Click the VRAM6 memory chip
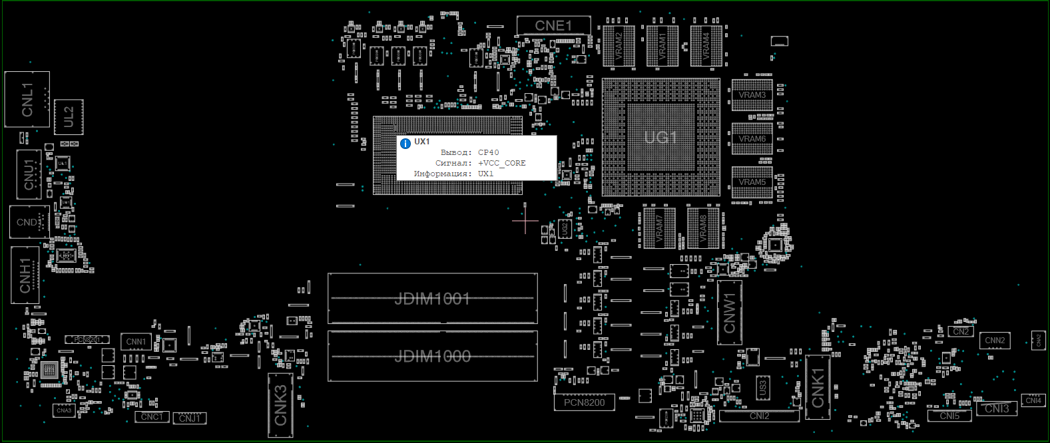Viewport: 1050px width, 443px height. pos(752,139)
